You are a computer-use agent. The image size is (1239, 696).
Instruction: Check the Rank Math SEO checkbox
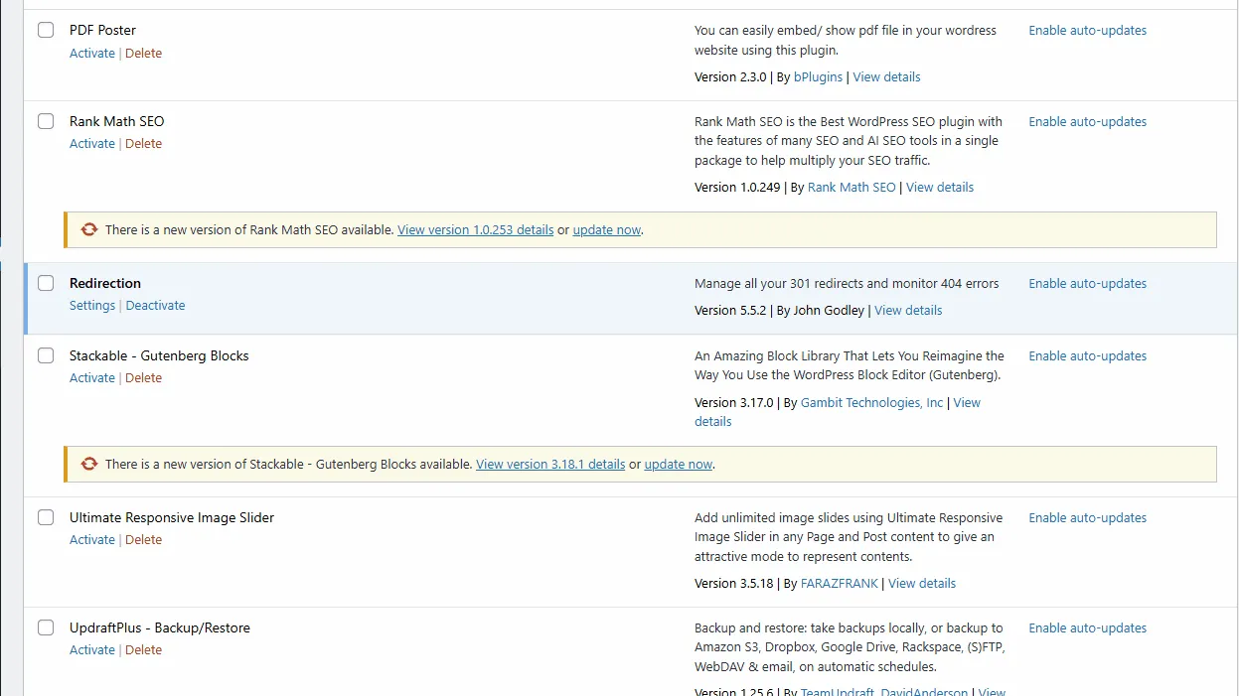pos(45,120)
